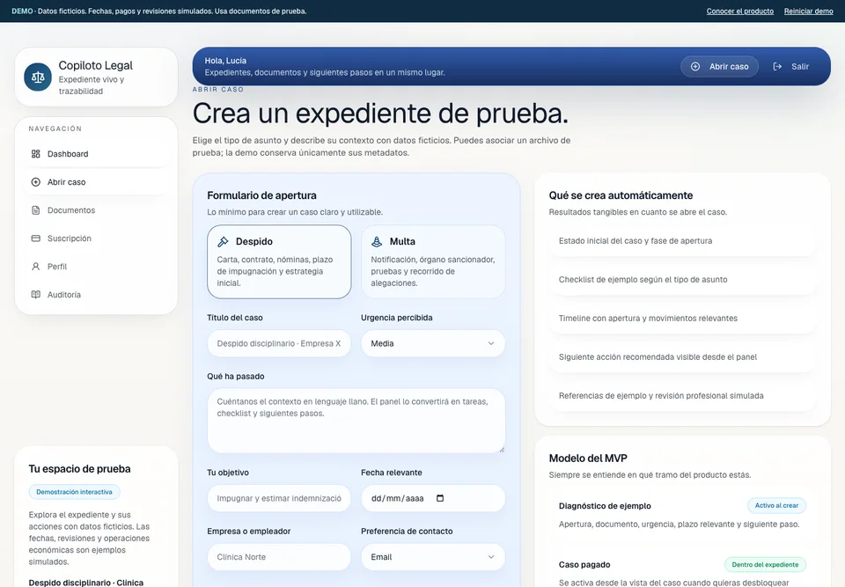Click the Dentro del expediente badge
The width and height of the screenshot is (845, 587).
(765, 564)
